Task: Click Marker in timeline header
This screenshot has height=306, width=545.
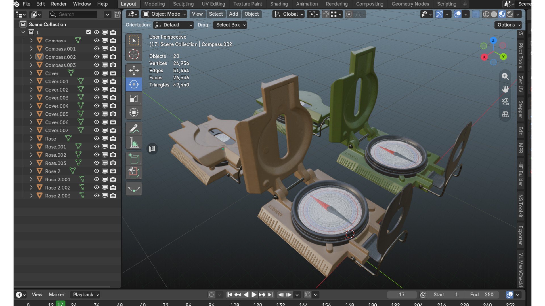Action: (56, 295)
